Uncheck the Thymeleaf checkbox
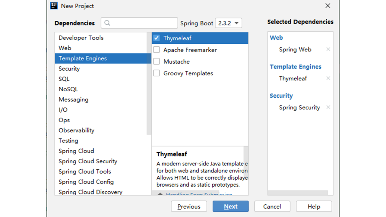The height and width of the screenshot is (217, 386). click(x=157, y=38)
